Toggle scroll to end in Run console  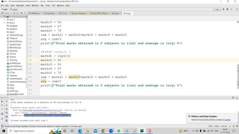pyautogui.click(x=7, y=113)
